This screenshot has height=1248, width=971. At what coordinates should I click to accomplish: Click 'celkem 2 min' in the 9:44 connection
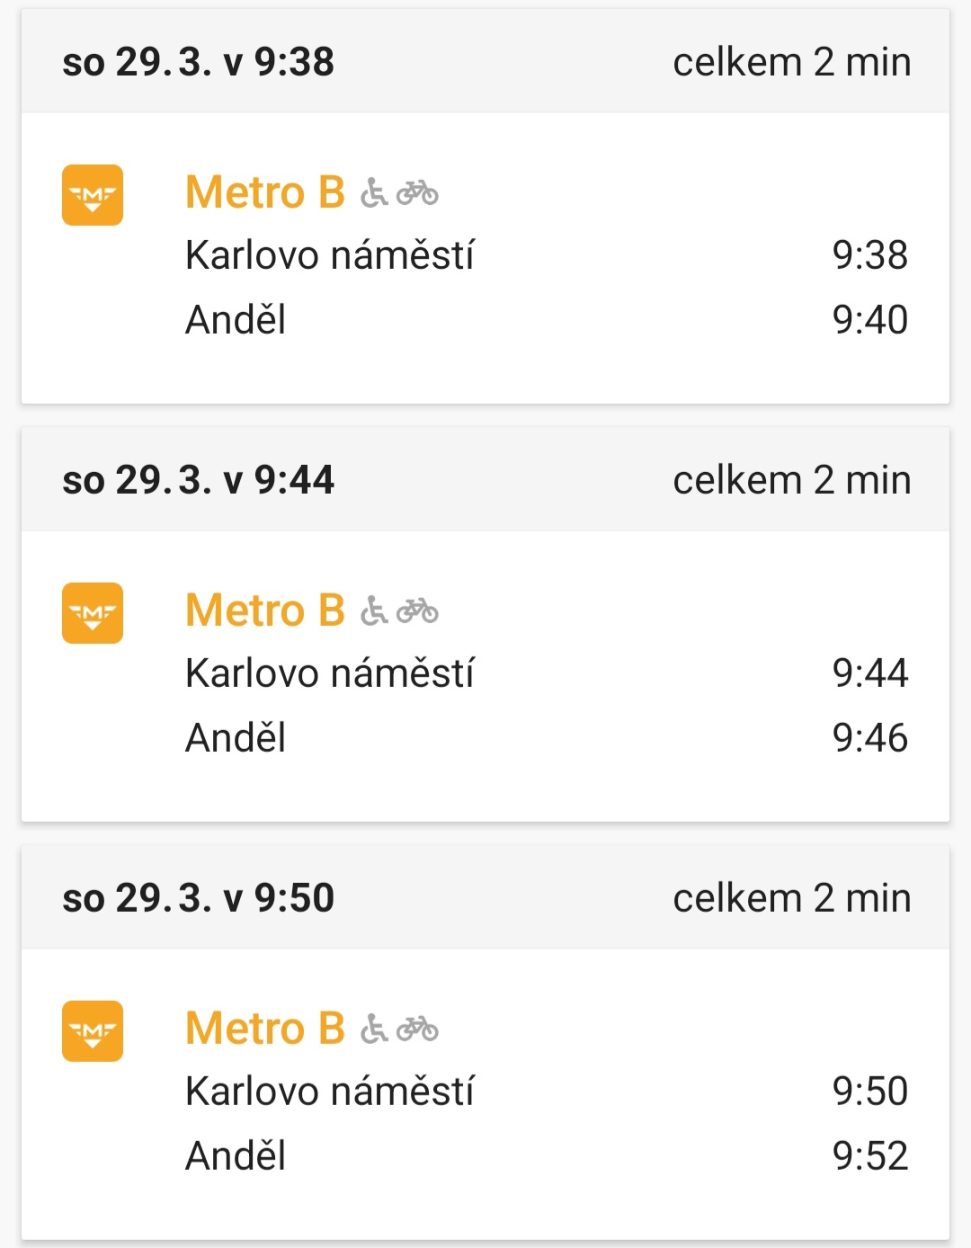click(792, 480)
